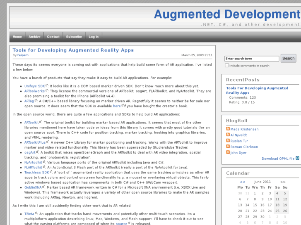The width and height of the screenshot is (301, 225).
Task: Open the TBeta link
Action: pyautogui.click(x=29, y=214)
